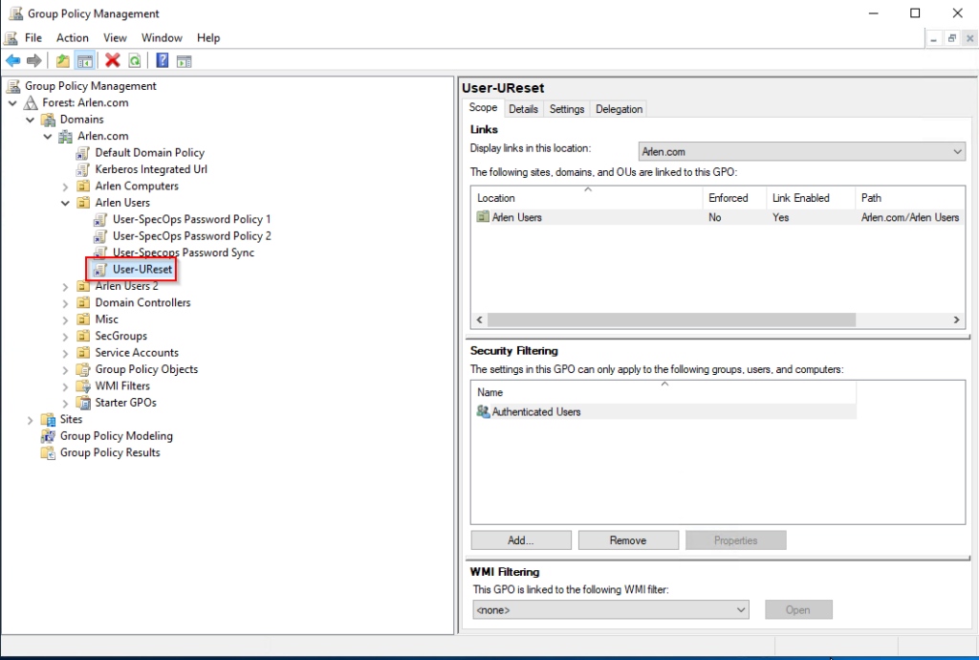Open the View menu
The height and width of the screenshot is (660, 979).
pos(115,38)
